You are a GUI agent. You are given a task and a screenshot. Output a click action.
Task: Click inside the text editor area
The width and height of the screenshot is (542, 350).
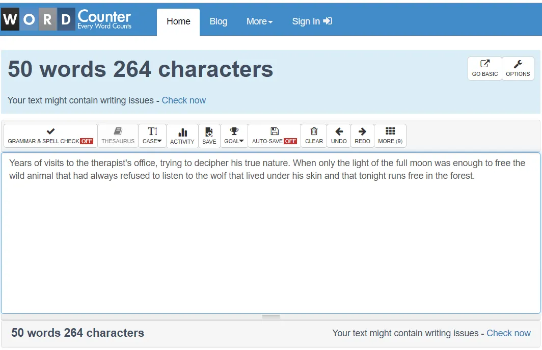coord(270,233)
